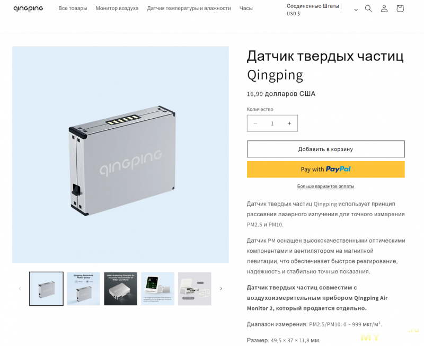
Task: Select the Air Monitor display thumbnail
Action: [157, 289]
